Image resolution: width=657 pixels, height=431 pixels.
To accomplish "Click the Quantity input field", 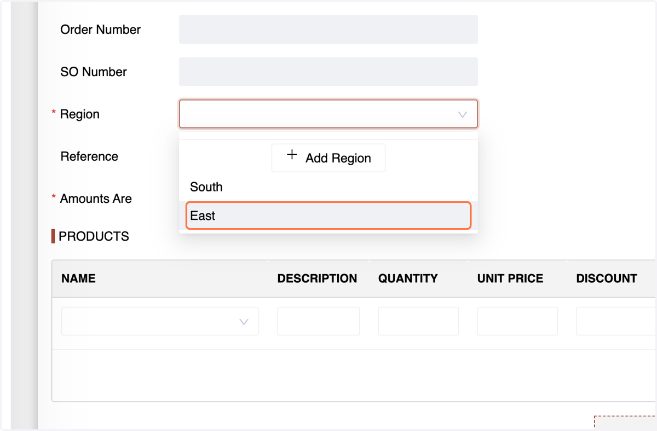I will tap(418, 321).
